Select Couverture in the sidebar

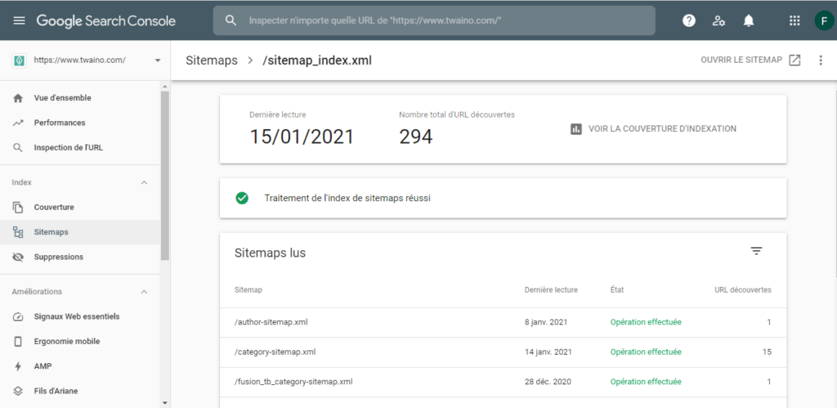54,208
